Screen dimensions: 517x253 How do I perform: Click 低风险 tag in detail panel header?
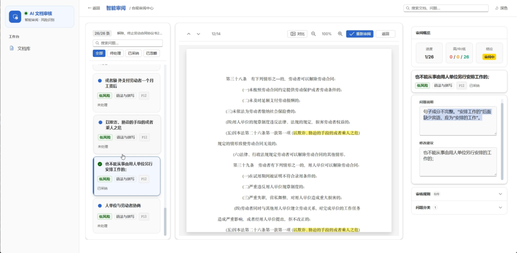click(422, 86)
